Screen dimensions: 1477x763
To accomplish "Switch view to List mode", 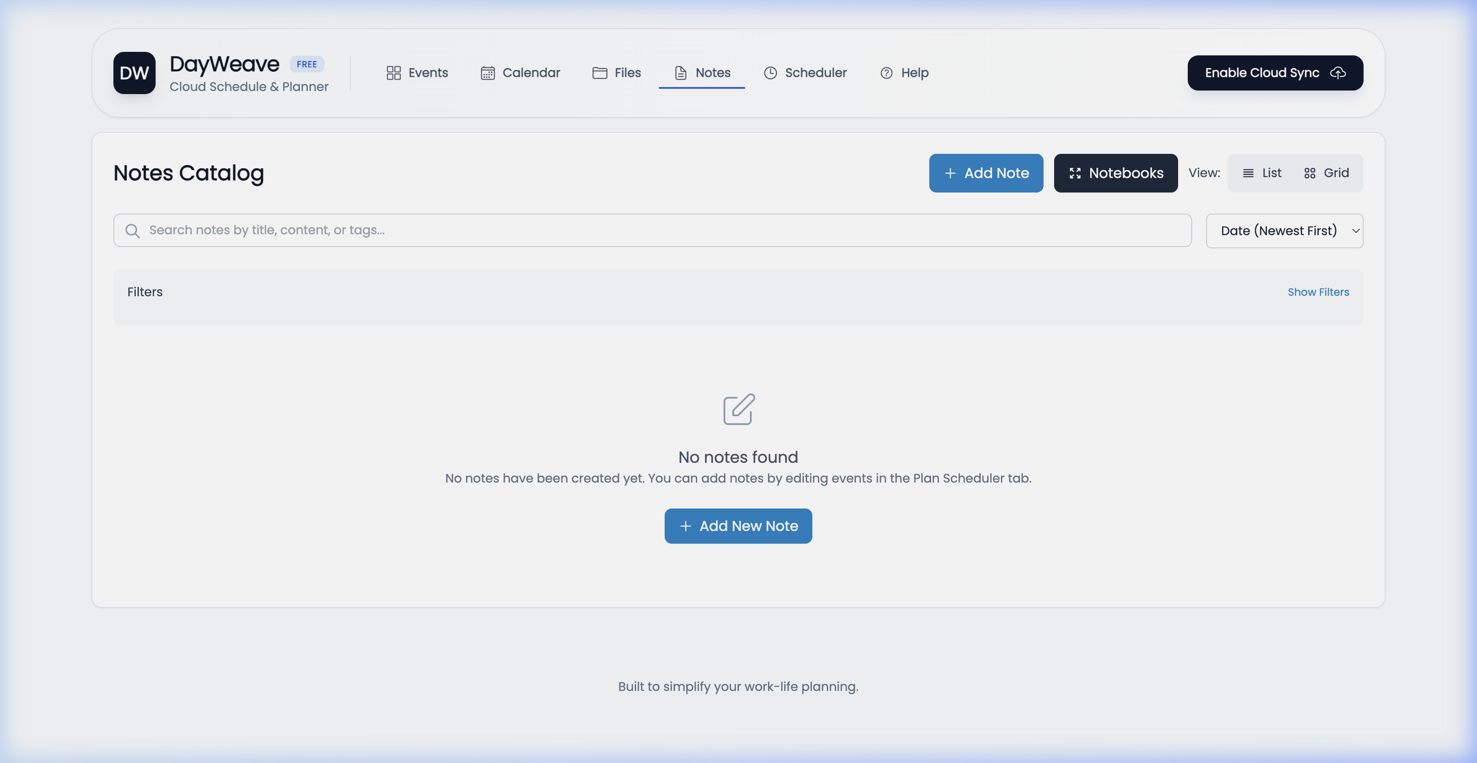I will 1262,173.
